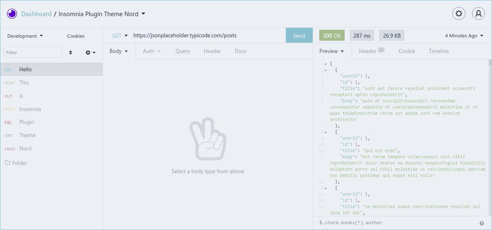The width and height of the screenshot is (492, 230).
Task: Click the request URL field
Action: (207, 36)
